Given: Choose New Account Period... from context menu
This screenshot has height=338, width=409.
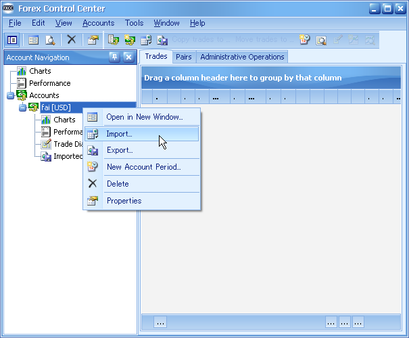Looking at the screenshot, I should pos(142,167).
